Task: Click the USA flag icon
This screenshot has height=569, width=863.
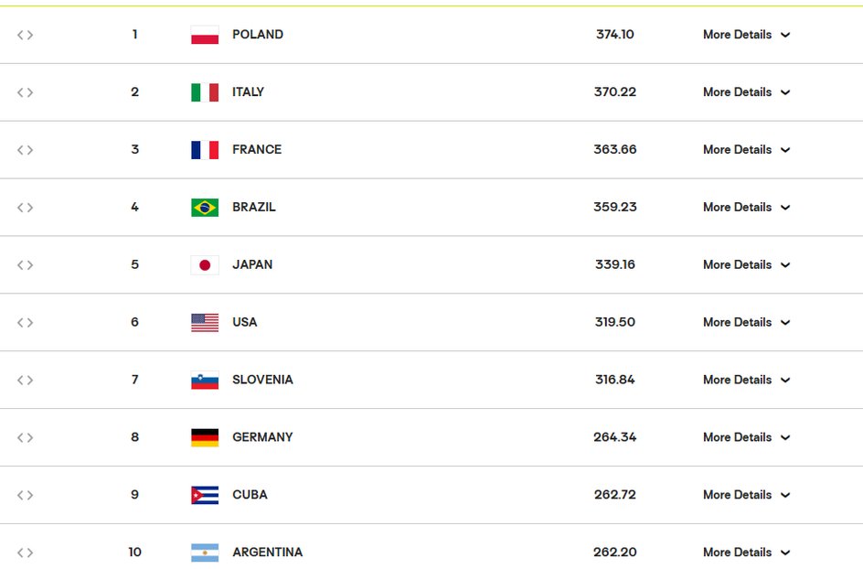Action: (205, 322)
